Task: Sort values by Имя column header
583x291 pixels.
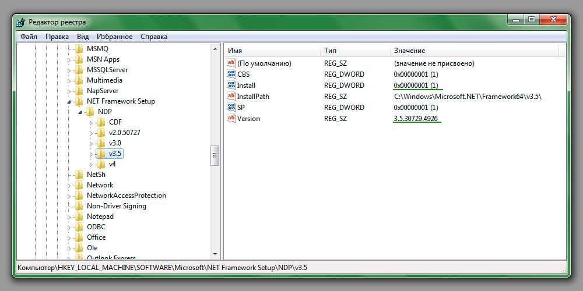Action: 235,51
